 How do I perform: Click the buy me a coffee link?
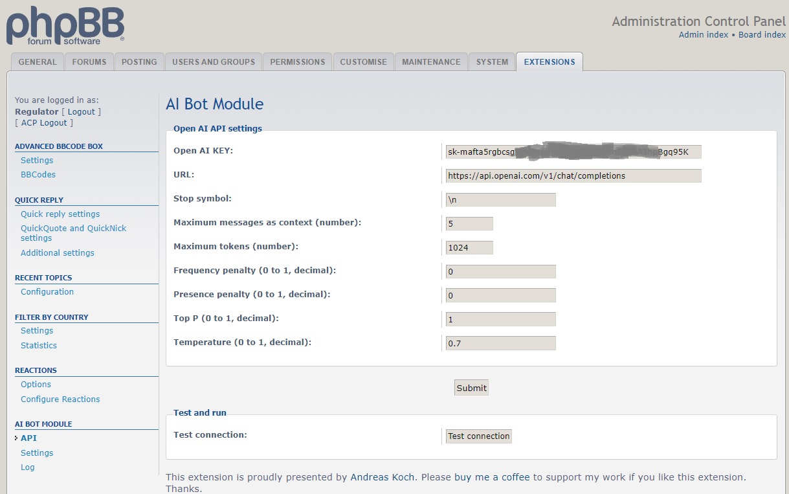point(492,477)
